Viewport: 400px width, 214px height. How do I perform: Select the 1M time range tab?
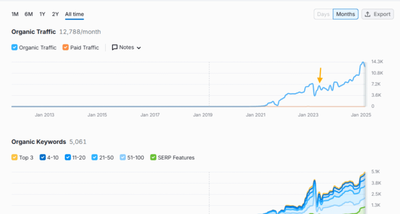(15, 14)
